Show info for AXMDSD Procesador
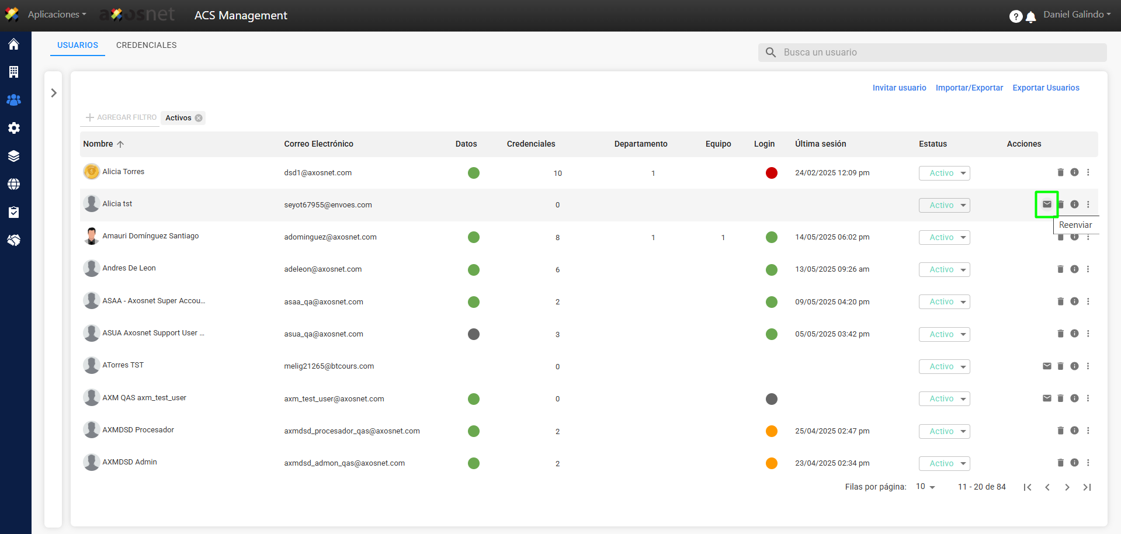1121x534 pixels. (x=1074, y=431)
